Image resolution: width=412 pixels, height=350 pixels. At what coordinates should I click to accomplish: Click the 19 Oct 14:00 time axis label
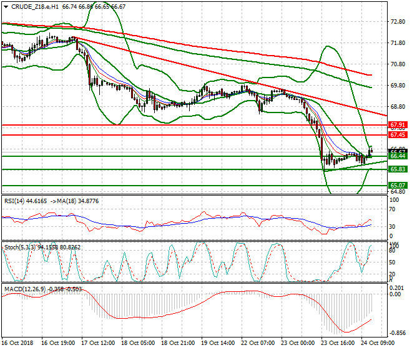pos(218,343)
